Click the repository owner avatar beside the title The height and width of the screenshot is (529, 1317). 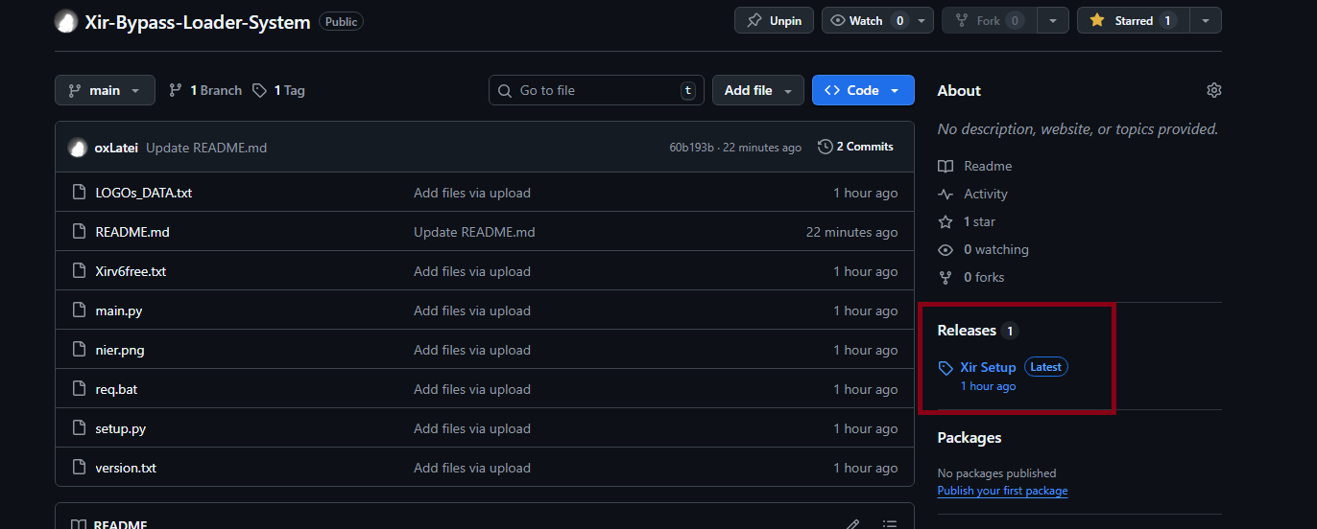[x=66, y=21]
